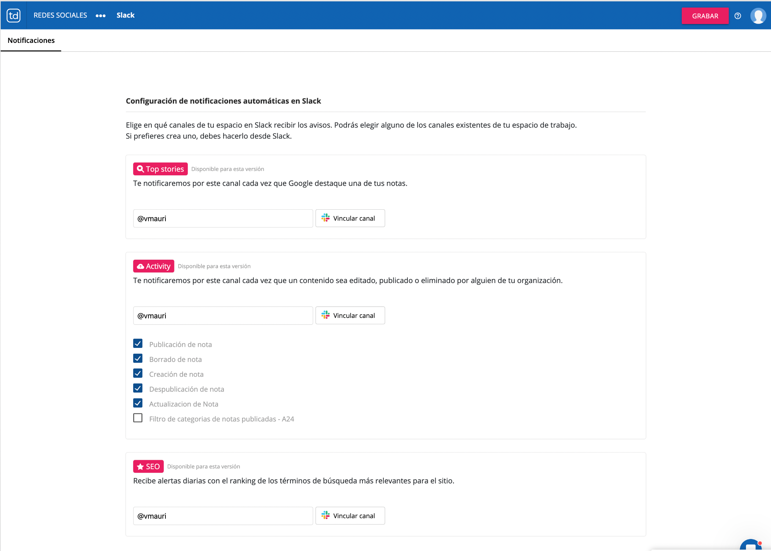
Task: Go to REDES SOCIALES breadcrumb
Action: [60, 15]
